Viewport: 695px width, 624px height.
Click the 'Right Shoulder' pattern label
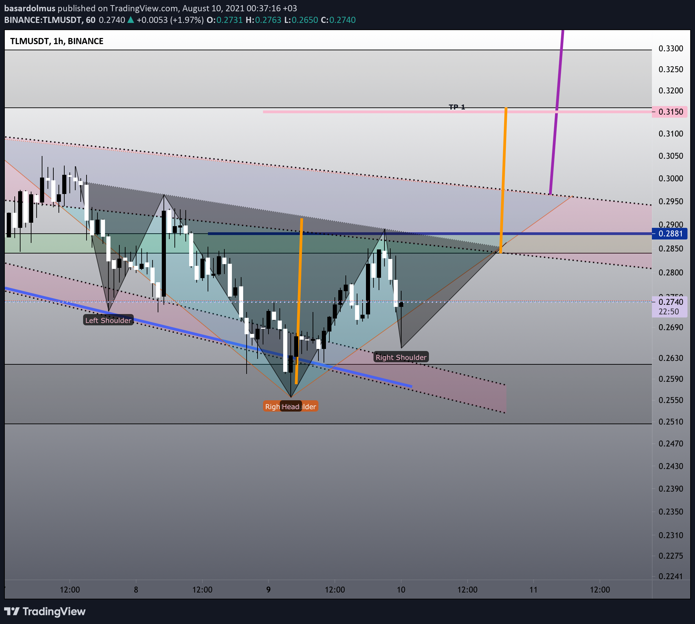[x=401, y=357]
